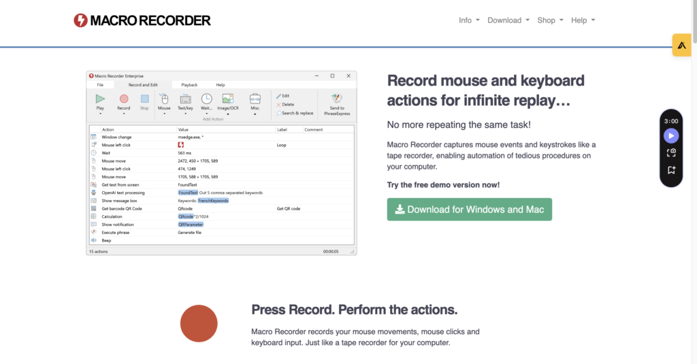Select the 'Show message box' row

(x=222, y=201)
